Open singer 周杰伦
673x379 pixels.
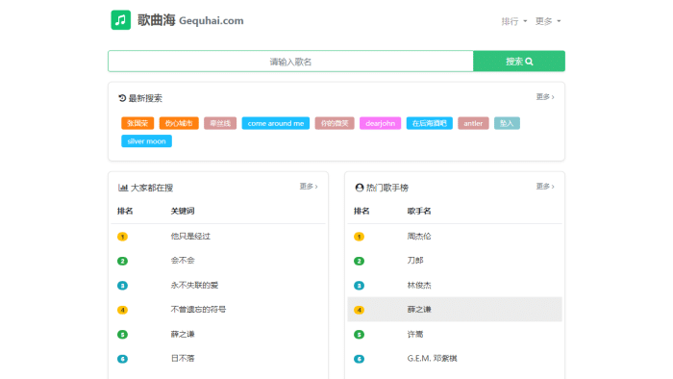419,236
